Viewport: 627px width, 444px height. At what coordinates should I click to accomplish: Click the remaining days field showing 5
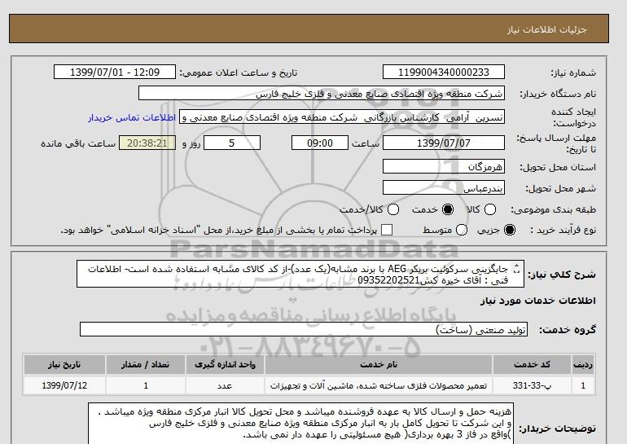pyautogui.click(x=232, y=143)
